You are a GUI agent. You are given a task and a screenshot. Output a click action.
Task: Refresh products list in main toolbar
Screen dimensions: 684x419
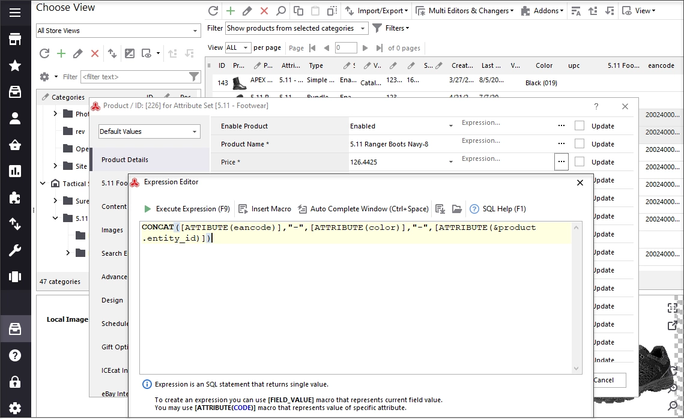(213, 11)
